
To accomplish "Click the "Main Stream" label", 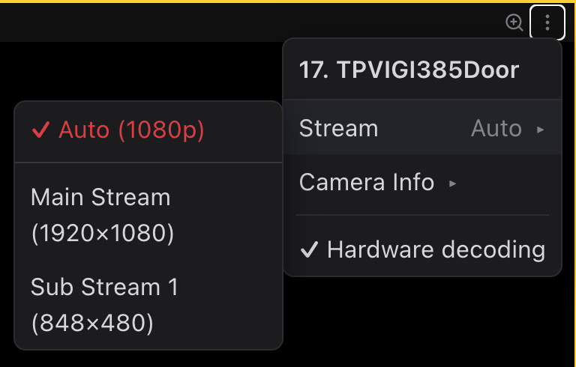I will point(100,198).
